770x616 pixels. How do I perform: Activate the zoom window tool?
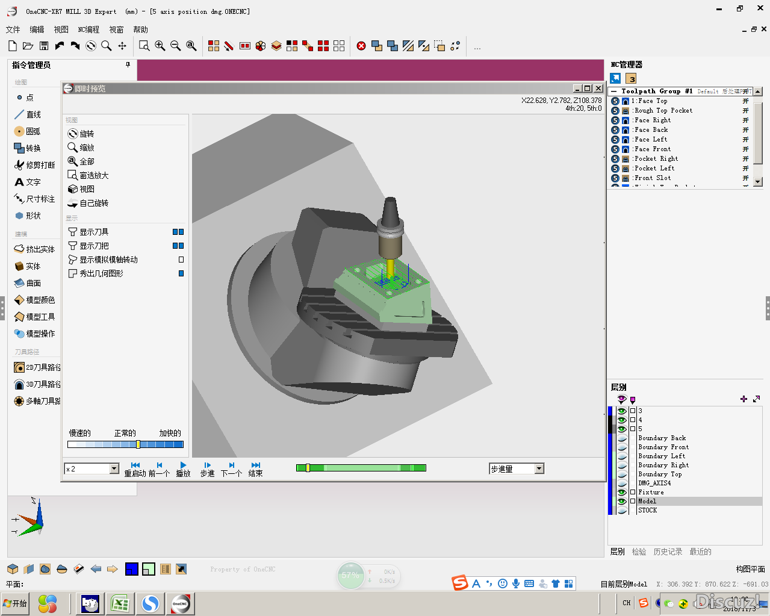click(144, 46)
